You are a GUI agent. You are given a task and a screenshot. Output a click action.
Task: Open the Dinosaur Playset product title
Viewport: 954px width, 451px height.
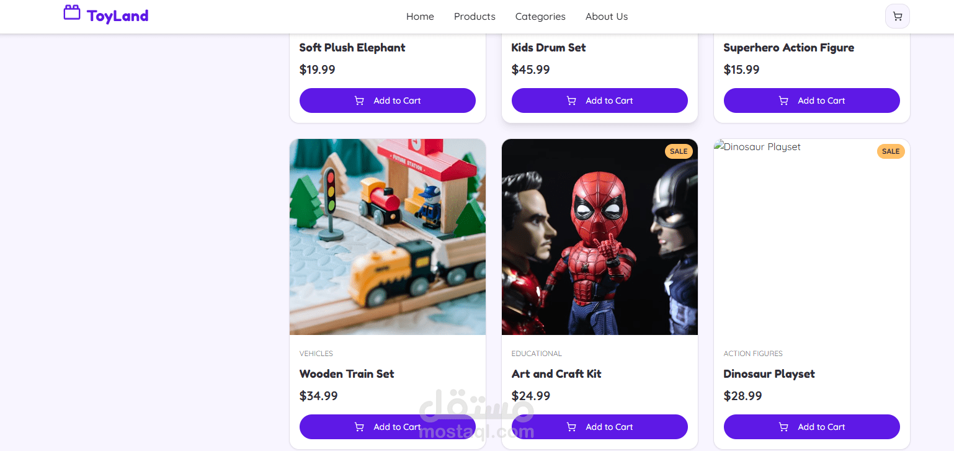[x=769, y=374]
